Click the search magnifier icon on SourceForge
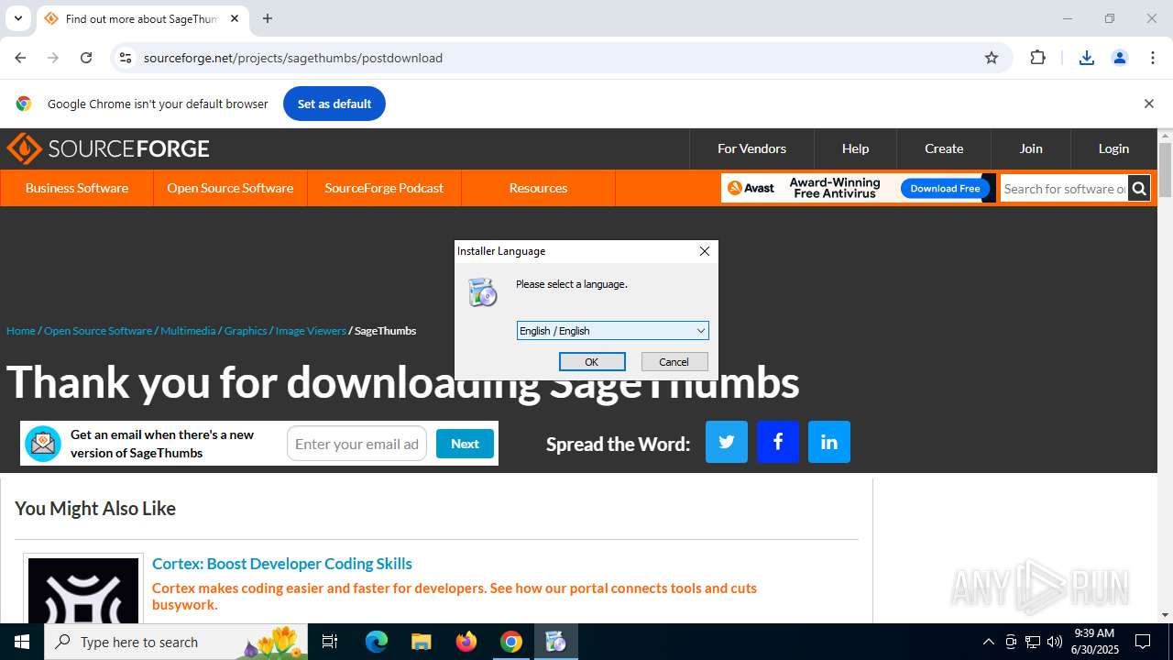This screenshot has width=1173, height=660. pos(1139,189)
